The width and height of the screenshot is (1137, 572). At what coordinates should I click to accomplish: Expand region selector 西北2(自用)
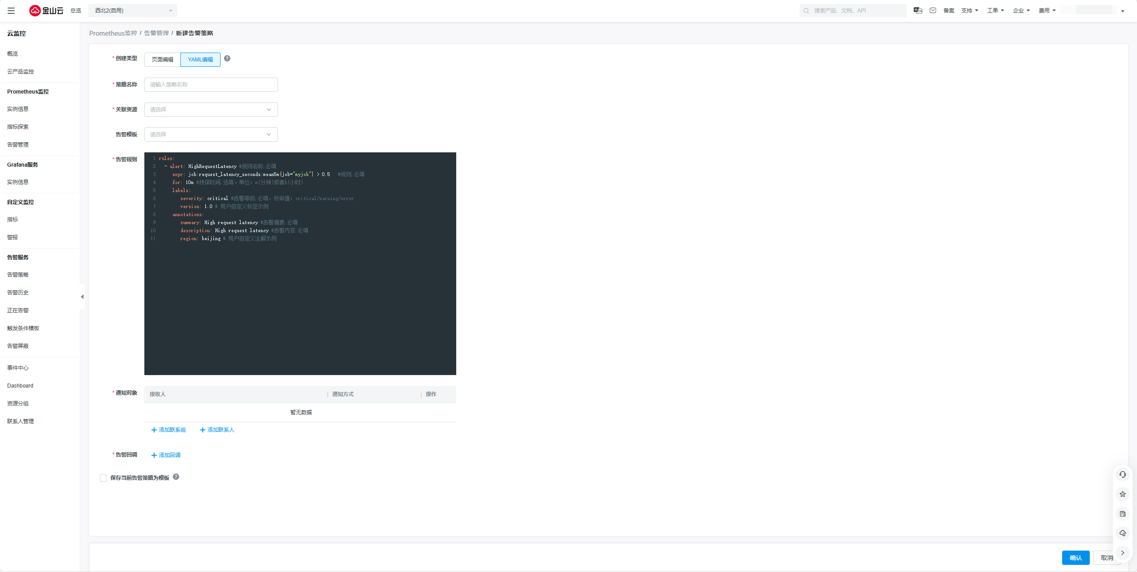(x=132, y=11)
